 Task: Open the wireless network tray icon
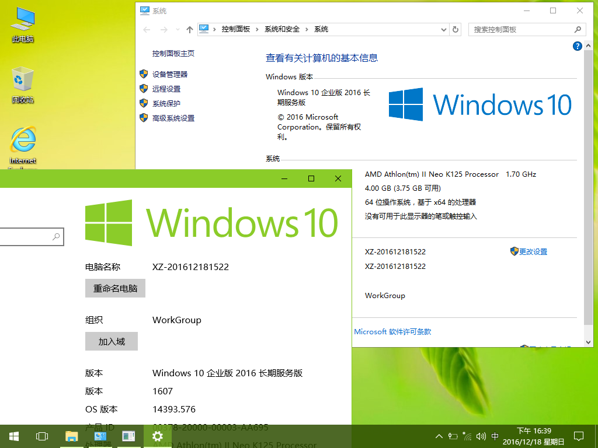coord(467,436)
